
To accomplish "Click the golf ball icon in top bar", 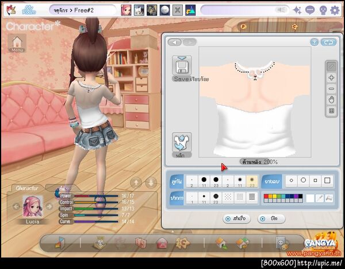I will [x=165, y=10].
